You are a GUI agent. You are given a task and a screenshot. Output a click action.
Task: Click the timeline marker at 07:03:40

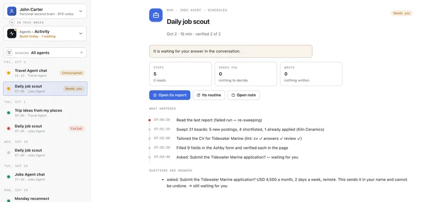coord(150,157)
